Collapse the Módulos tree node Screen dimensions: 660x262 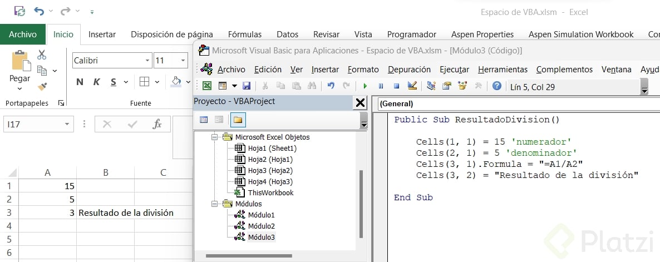[x=214, y=204]
